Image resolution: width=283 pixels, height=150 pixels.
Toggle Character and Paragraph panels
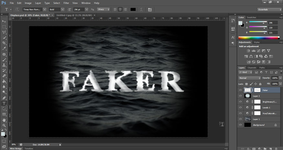pyautogui.click(x=150, y=10)
